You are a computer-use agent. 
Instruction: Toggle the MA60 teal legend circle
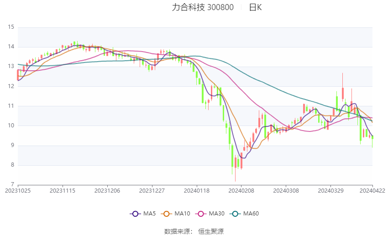click(x=235, y=214)
